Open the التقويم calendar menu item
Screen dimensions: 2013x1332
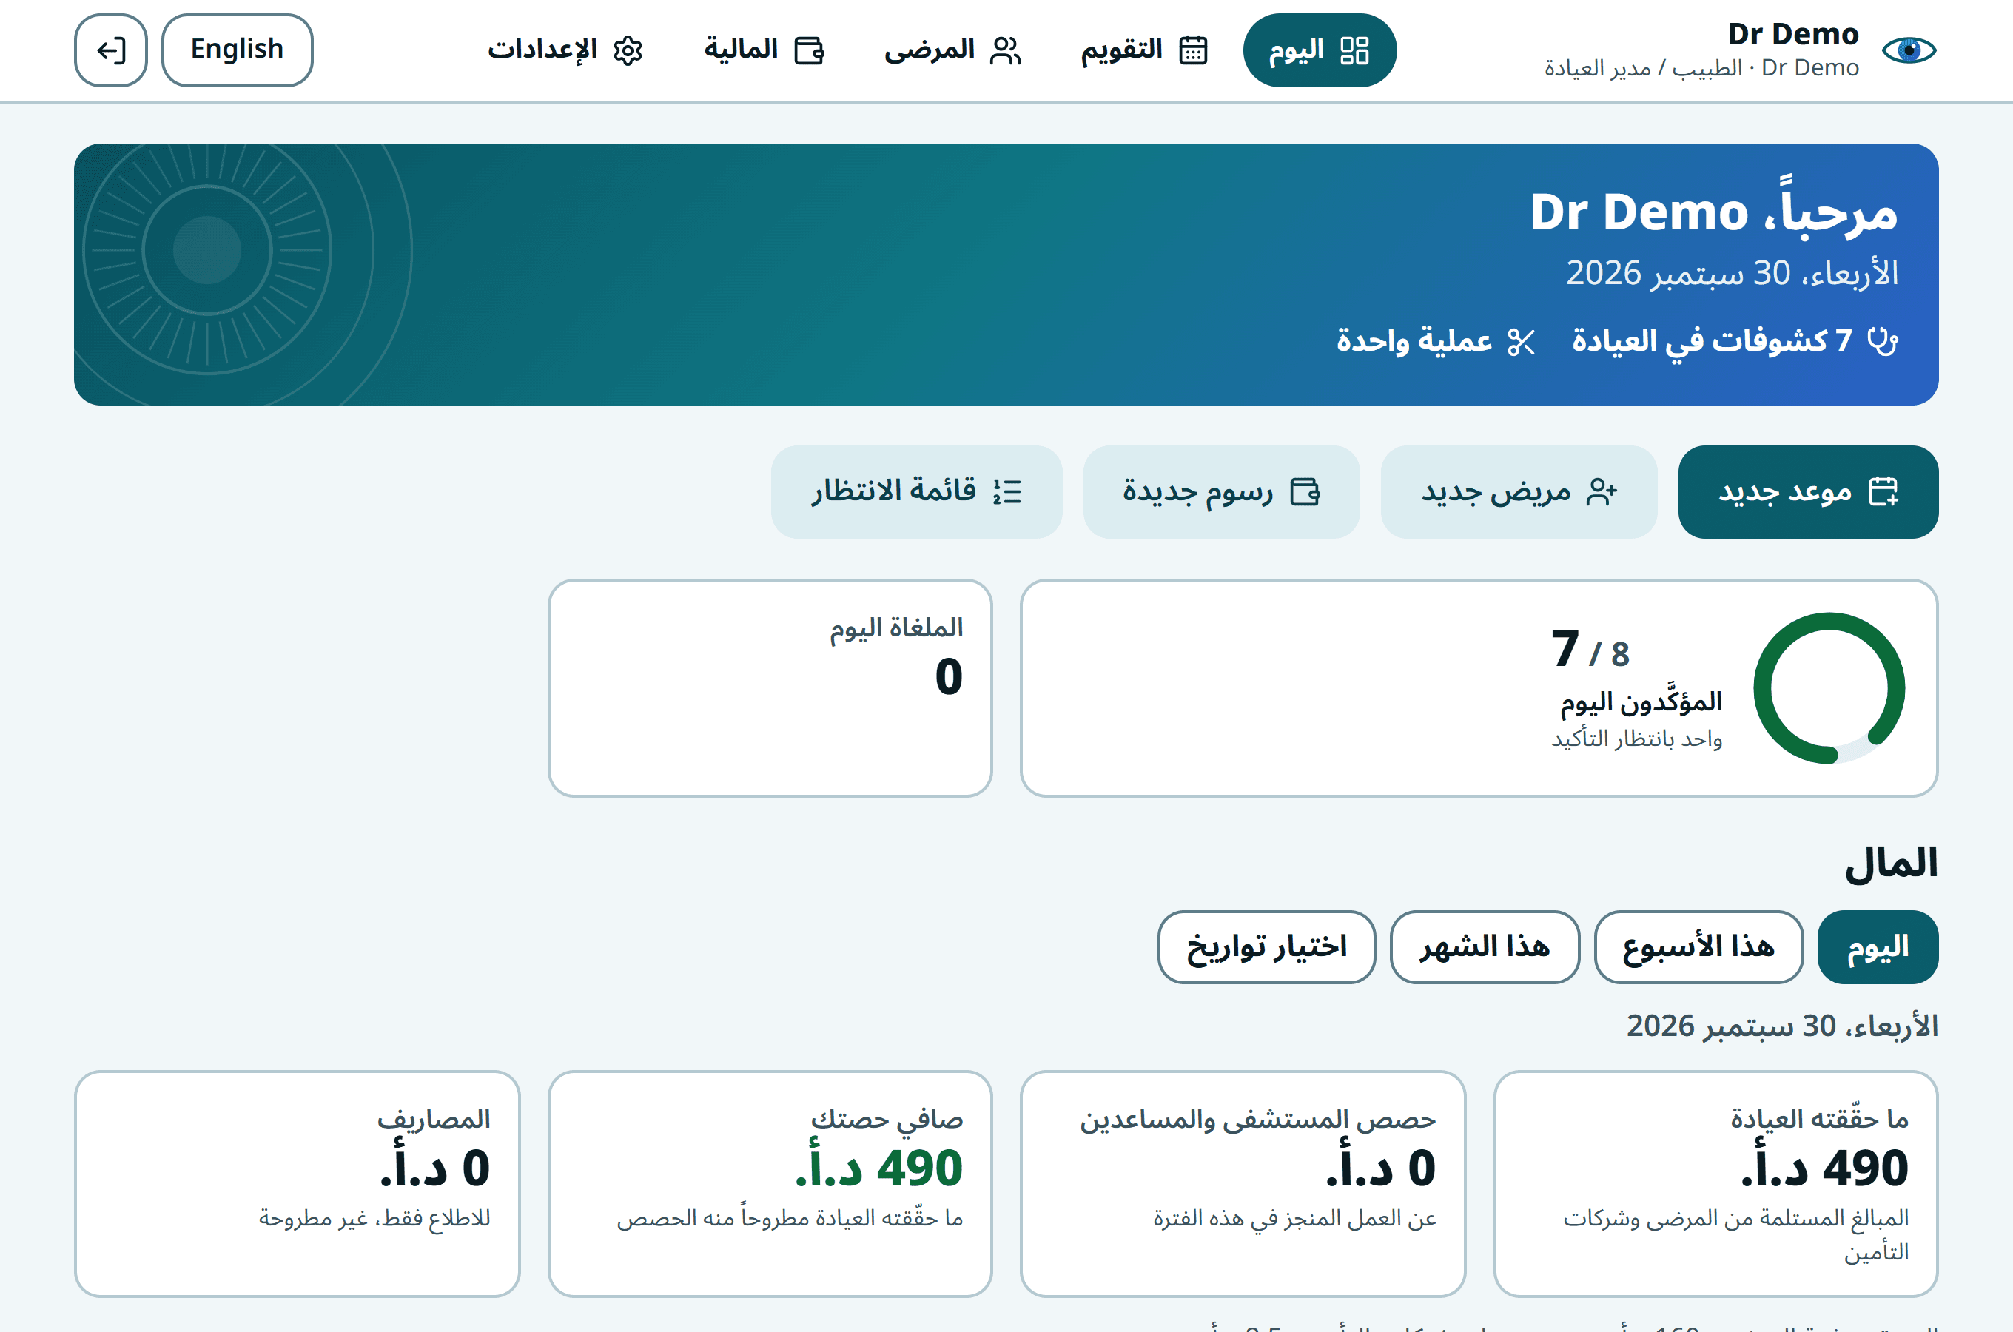pyautogui.click(x=1144, y=50)
